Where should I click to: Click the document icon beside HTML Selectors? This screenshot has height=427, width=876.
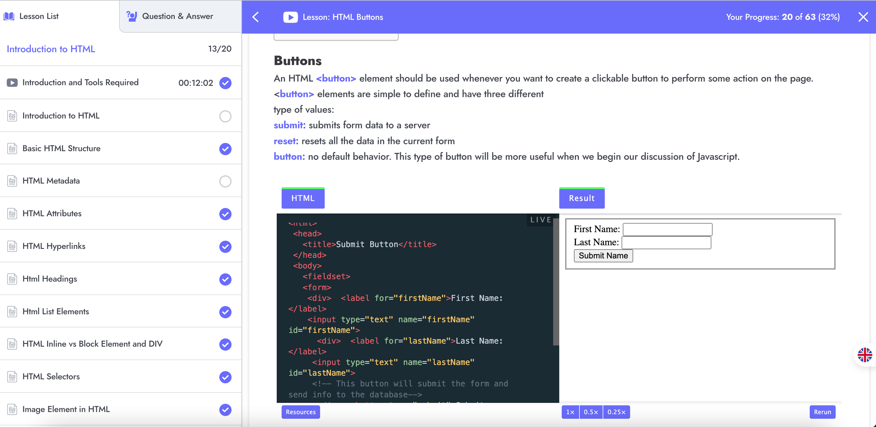pos(12,377)
